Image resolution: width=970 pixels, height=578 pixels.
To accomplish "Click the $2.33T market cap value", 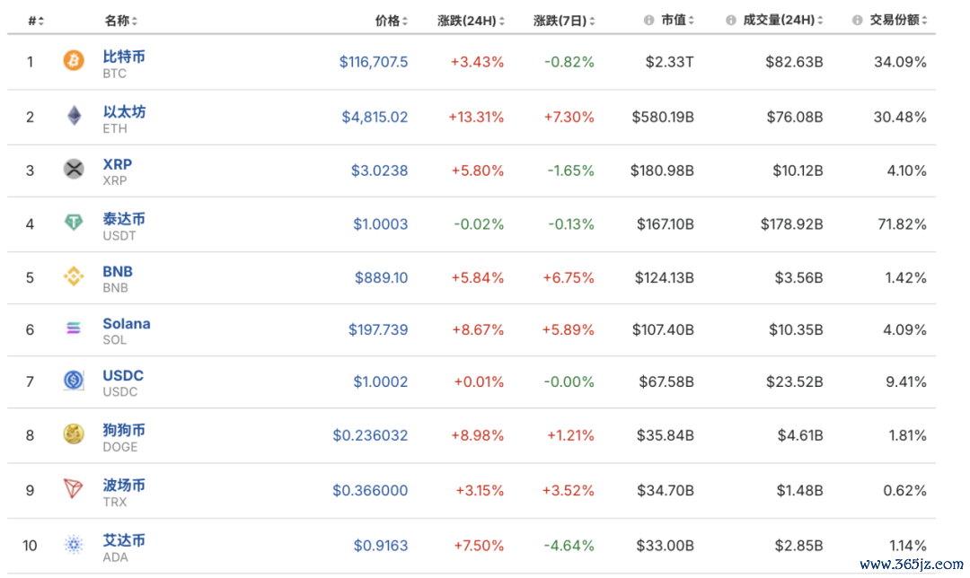I will coord(669,62).
